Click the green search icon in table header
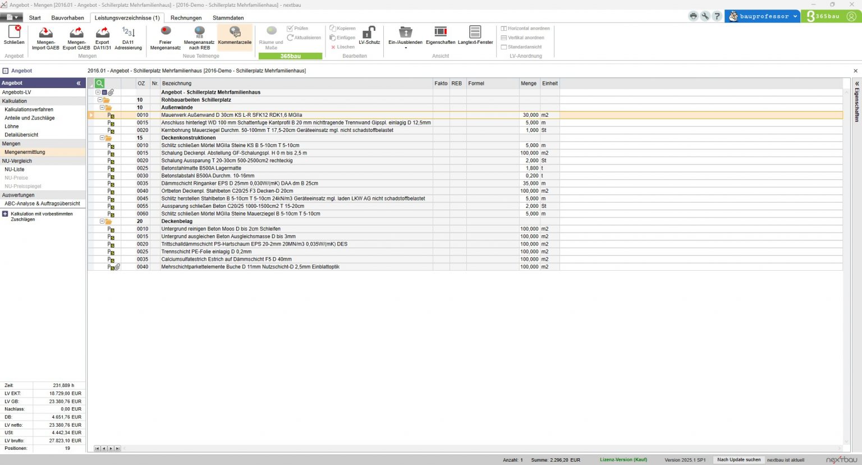The height and width of the screenshot is (465, 862). 100,83
